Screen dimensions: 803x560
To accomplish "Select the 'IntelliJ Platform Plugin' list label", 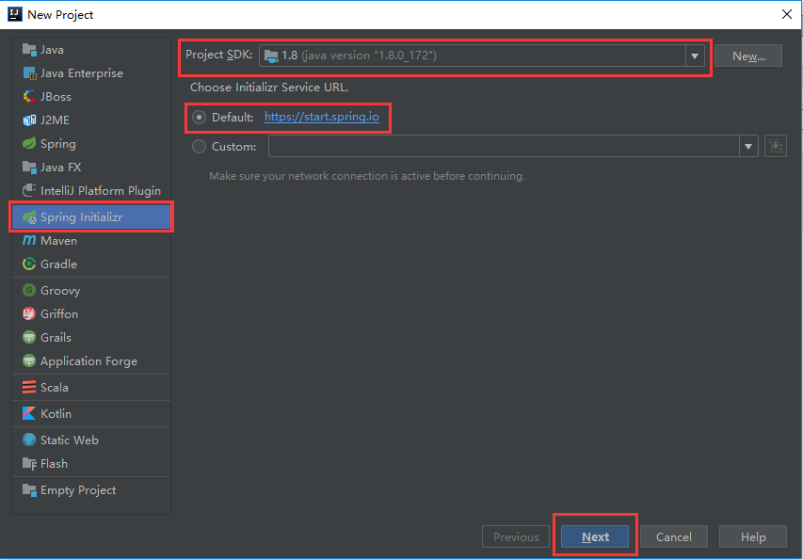I will tap(101, 191).
